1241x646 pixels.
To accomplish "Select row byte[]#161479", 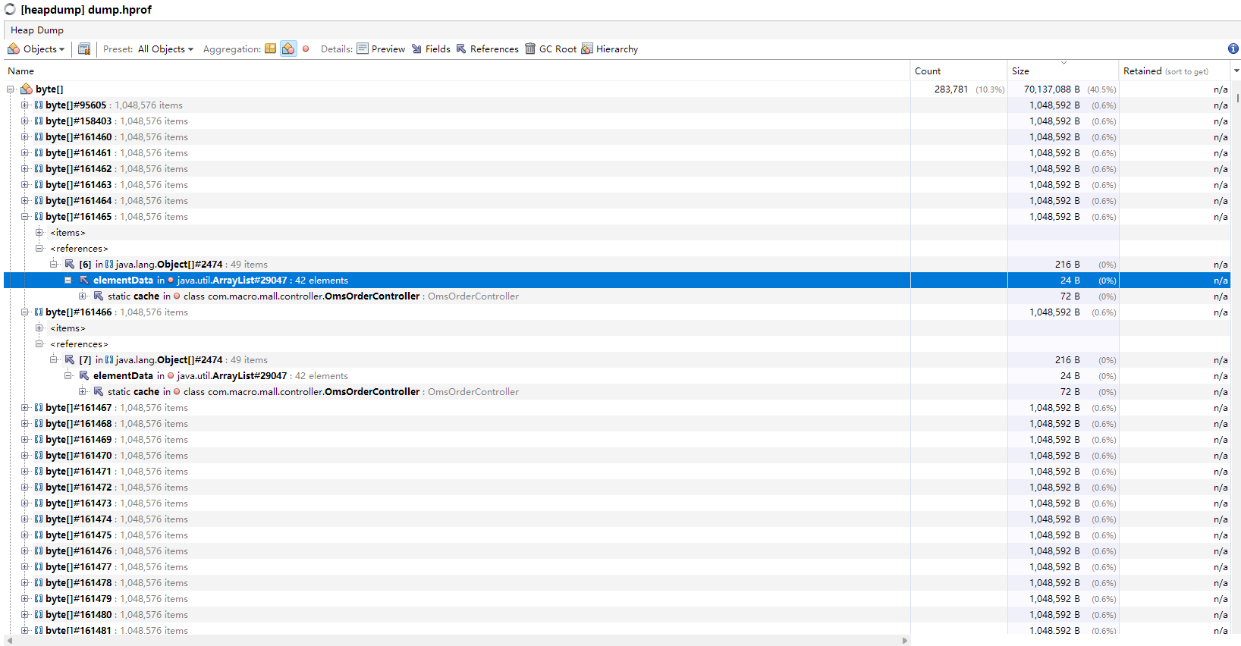I will (x=617, y=598).
